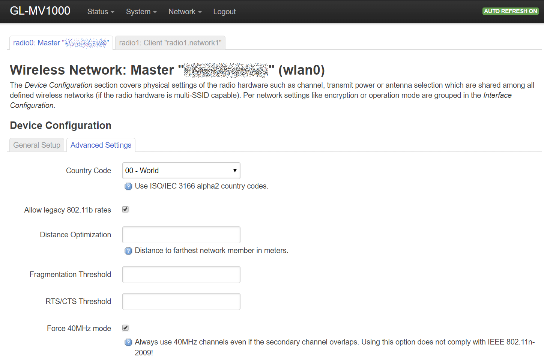Click the GL-MV1000 brand title
This screenshot has width=544, height=361.
click(x=40, y=11)
